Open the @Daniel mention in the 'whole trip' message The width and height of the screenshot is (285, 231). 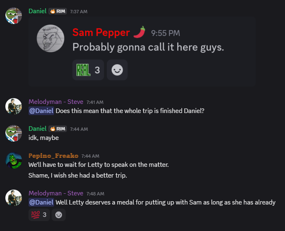[x=41, y=111]
